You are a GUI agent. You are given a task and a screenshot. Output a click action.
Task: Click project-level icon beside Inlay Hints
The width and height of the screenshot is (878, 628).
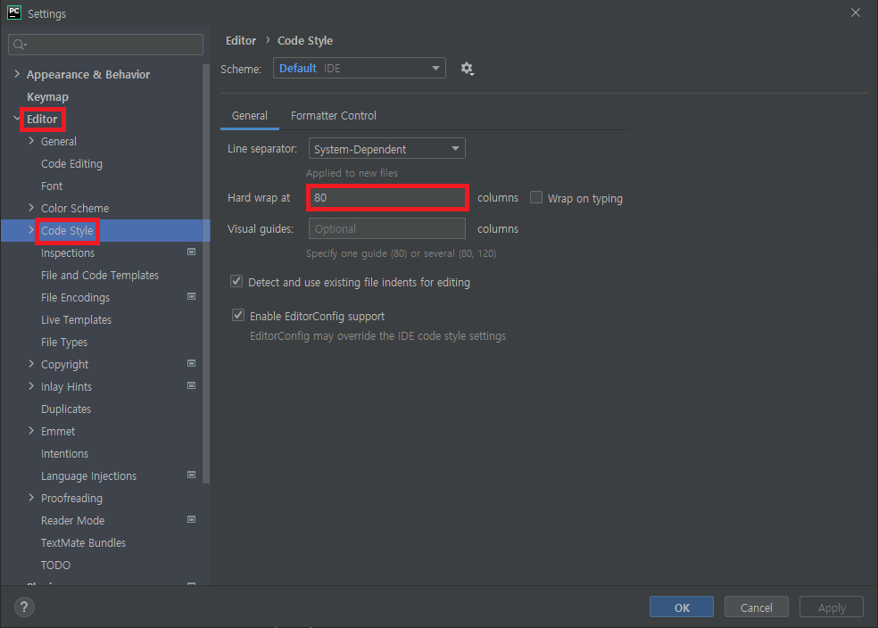coord(192,386)
